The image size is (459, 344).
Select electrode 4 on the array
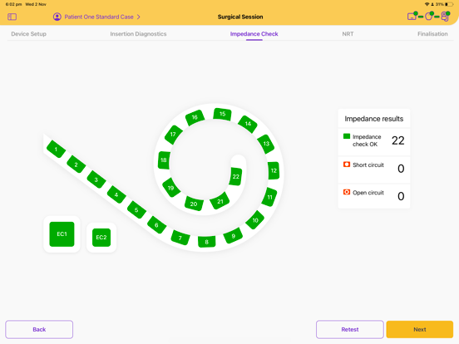pos(116,194)
